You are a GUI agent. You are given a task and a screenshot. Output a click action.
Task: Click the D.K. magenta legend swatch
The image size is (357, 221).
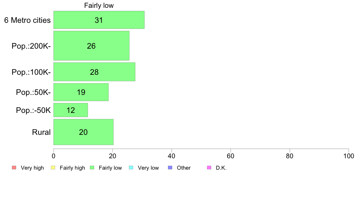tap(209, 168)
